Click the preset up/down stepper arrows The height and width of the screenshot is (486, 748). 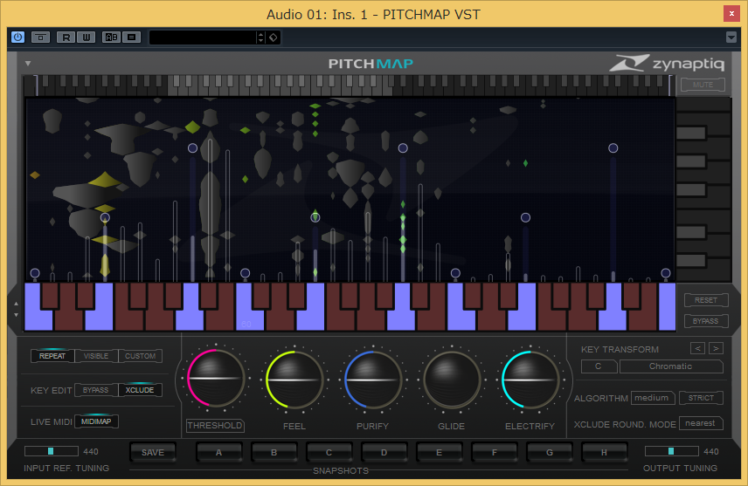click(x=260, y=38)
